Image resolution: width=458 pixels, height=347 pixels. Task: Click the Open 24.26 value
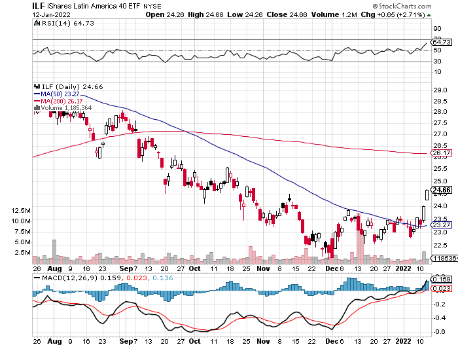[165, 14]
